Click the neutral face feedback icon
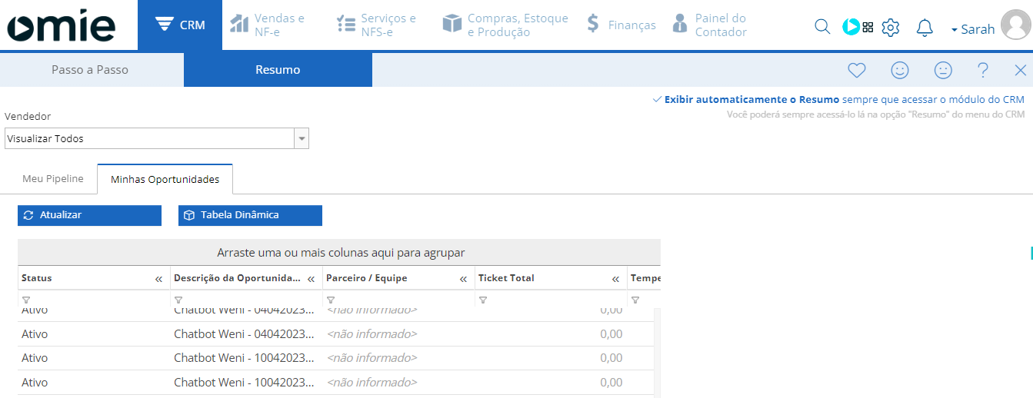The width and height of the screenshot is (1033, 398). click(943, 71)
